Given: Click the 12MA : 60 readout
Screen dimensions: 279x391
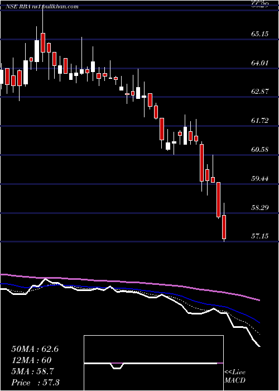Looking at the screenshot, I should pos(31,360).
